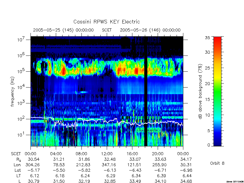Image resolution: width=244 pixels, height=183 pixels.
Task: Click the 'Orbit 8' label
Action: [217, 163]
